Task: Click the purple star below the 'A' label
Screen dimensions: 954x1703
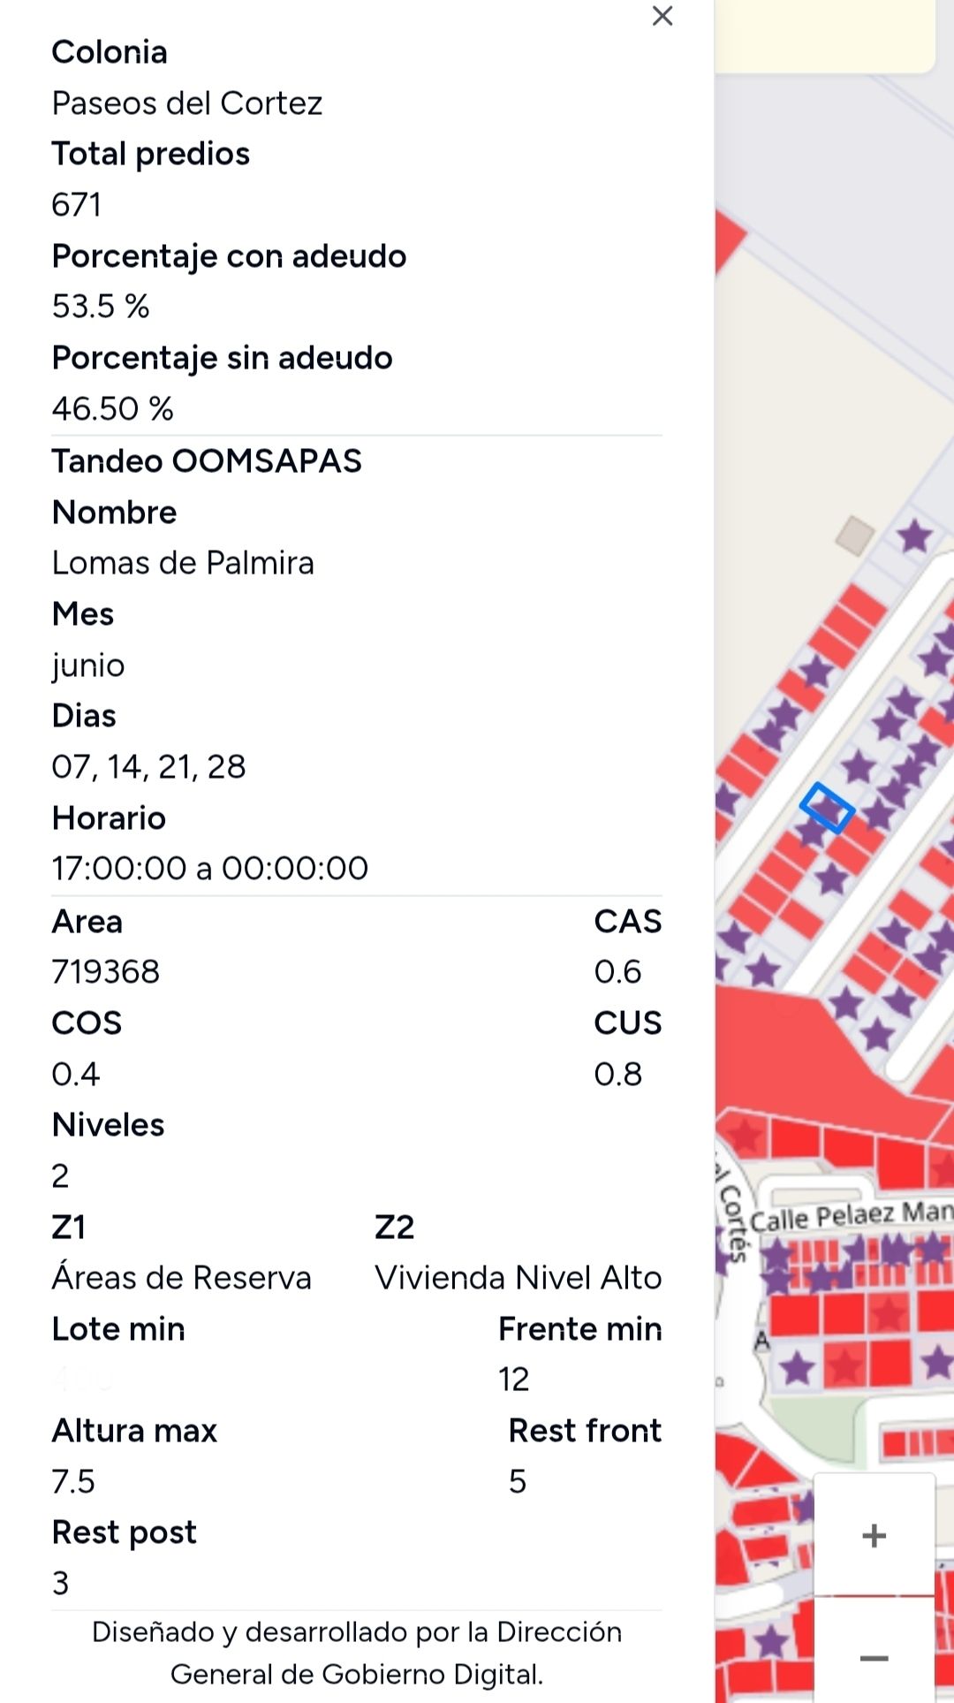Action: click(x=797, y=1368)
